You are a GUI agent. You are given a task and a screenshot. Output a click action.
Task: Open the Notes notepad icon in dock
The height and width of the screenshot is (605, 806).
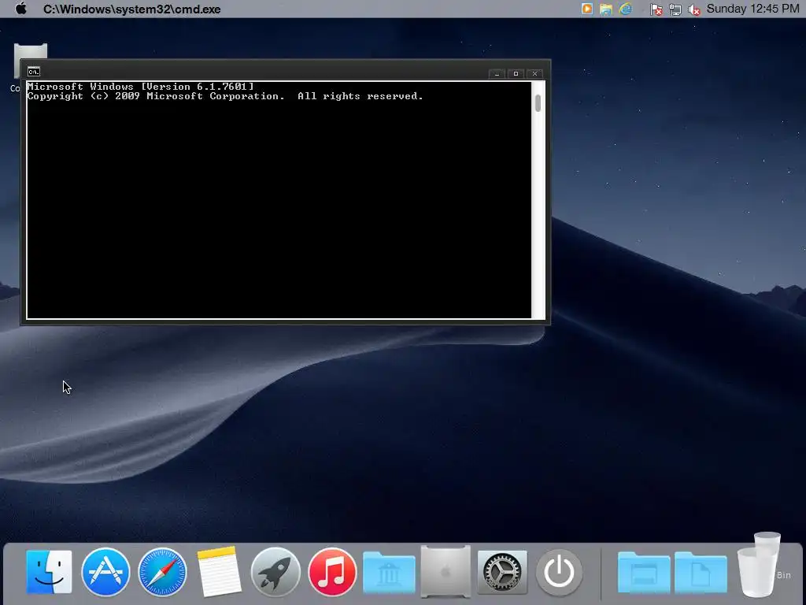219,572
